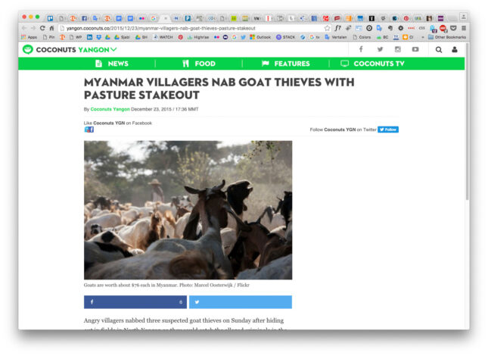Open the Other Bookmarks folder
Screen dimensions: 488x356
tap(447, 37)
